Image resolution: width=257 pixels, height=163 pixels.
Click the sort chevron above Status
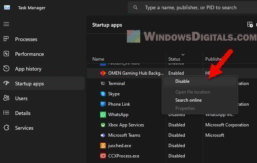183,54
